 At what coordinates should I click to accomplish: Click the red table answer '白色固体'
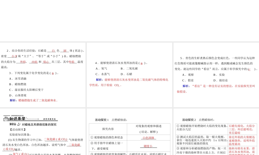click(148, 138)
